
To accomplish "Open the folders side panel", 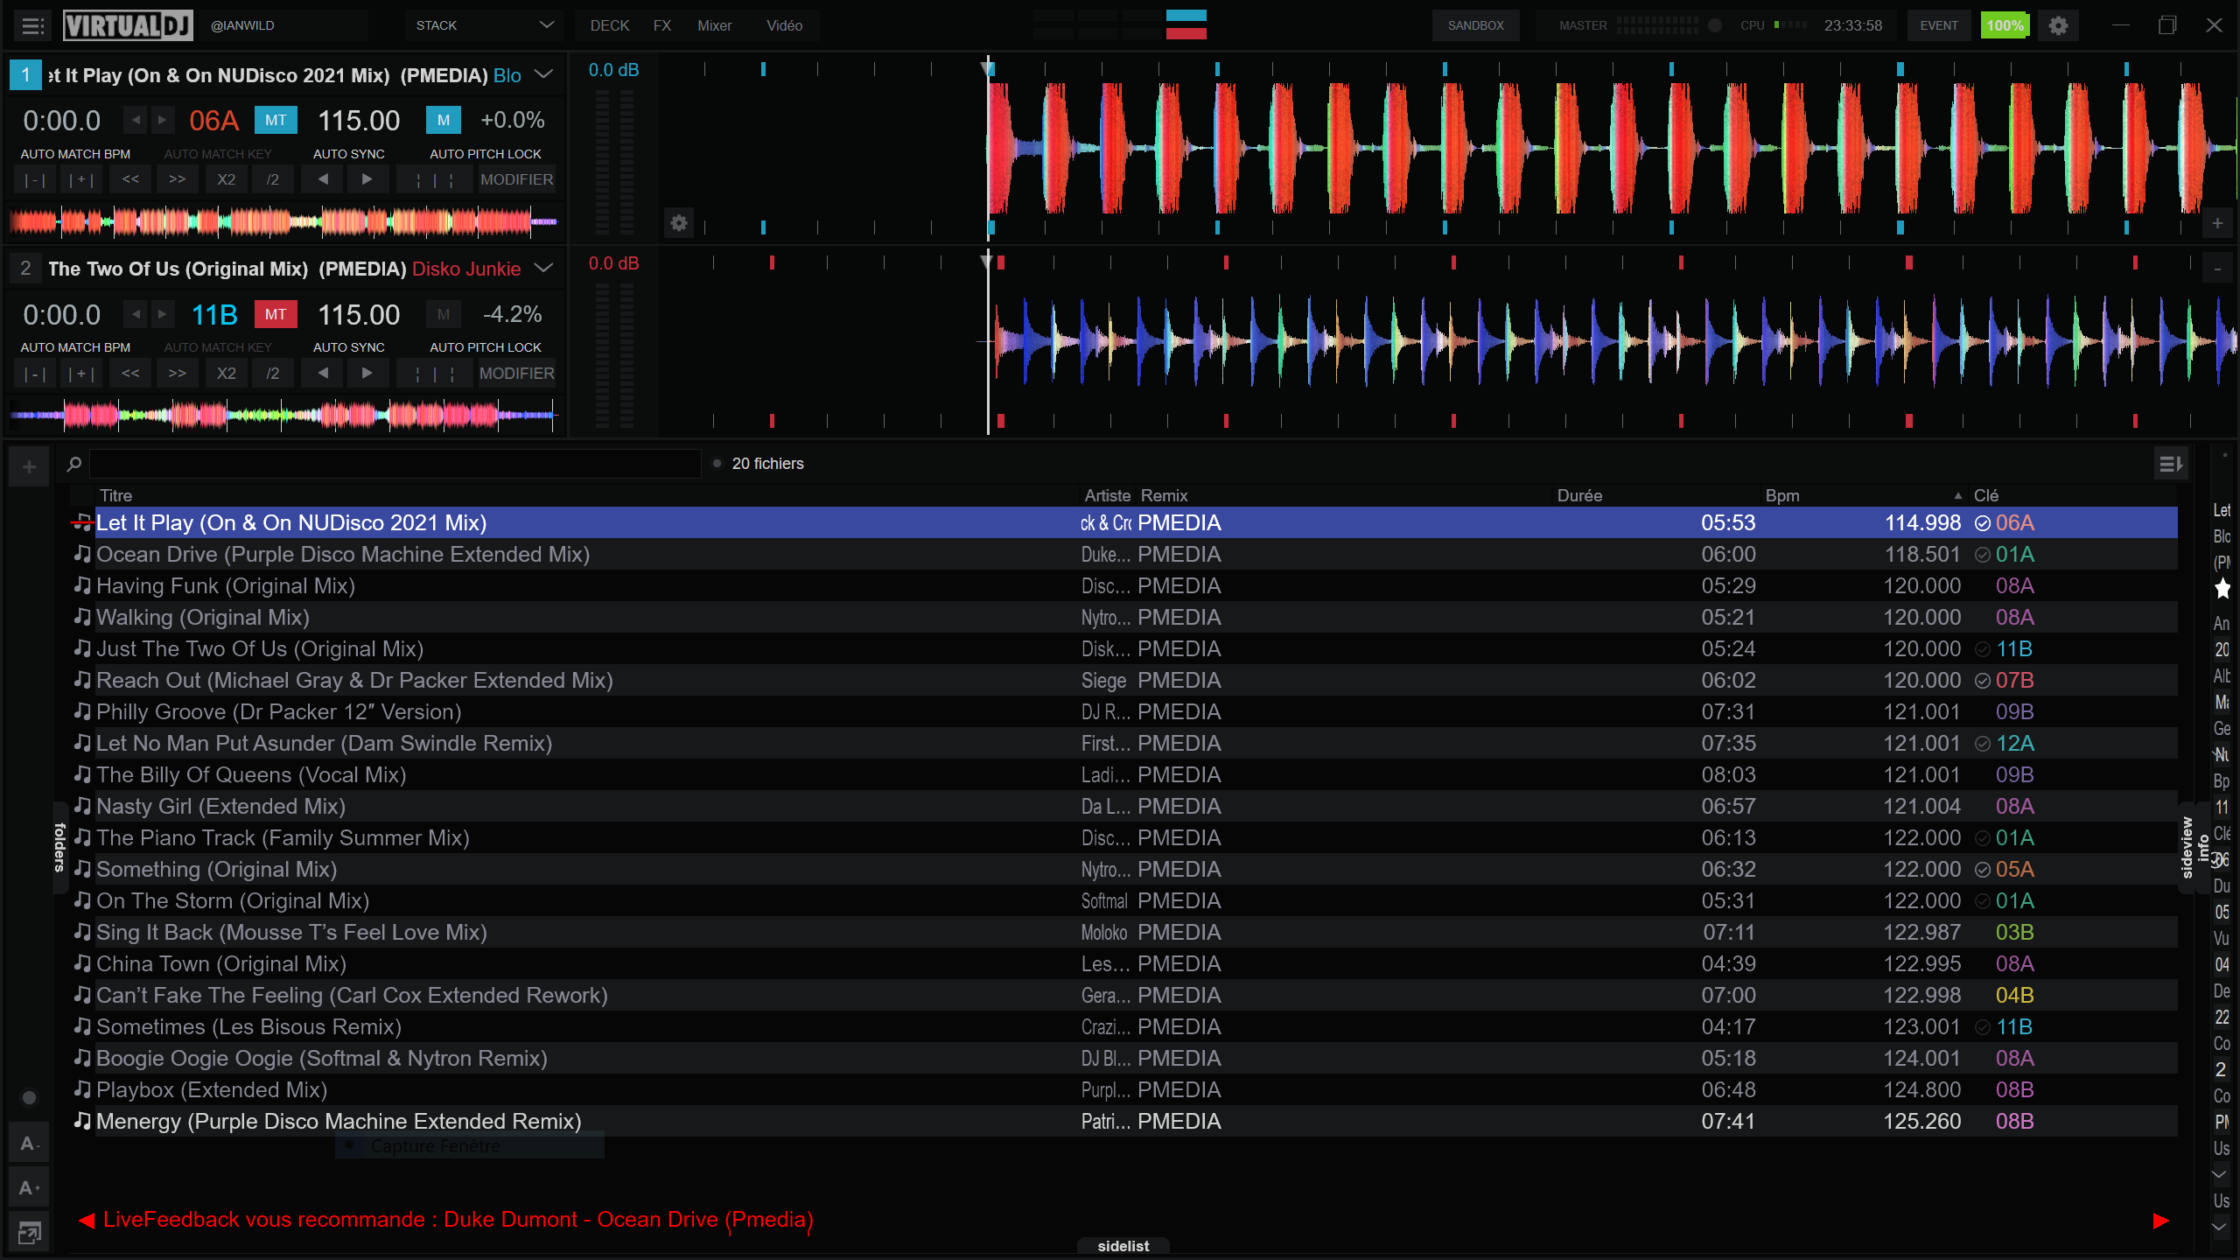I will point(59,847).
